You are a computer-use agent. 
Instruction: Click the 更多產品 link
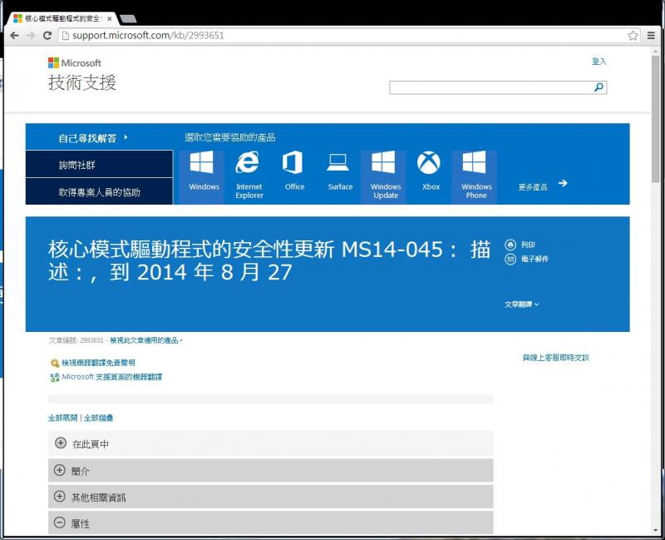click(533, 187)
